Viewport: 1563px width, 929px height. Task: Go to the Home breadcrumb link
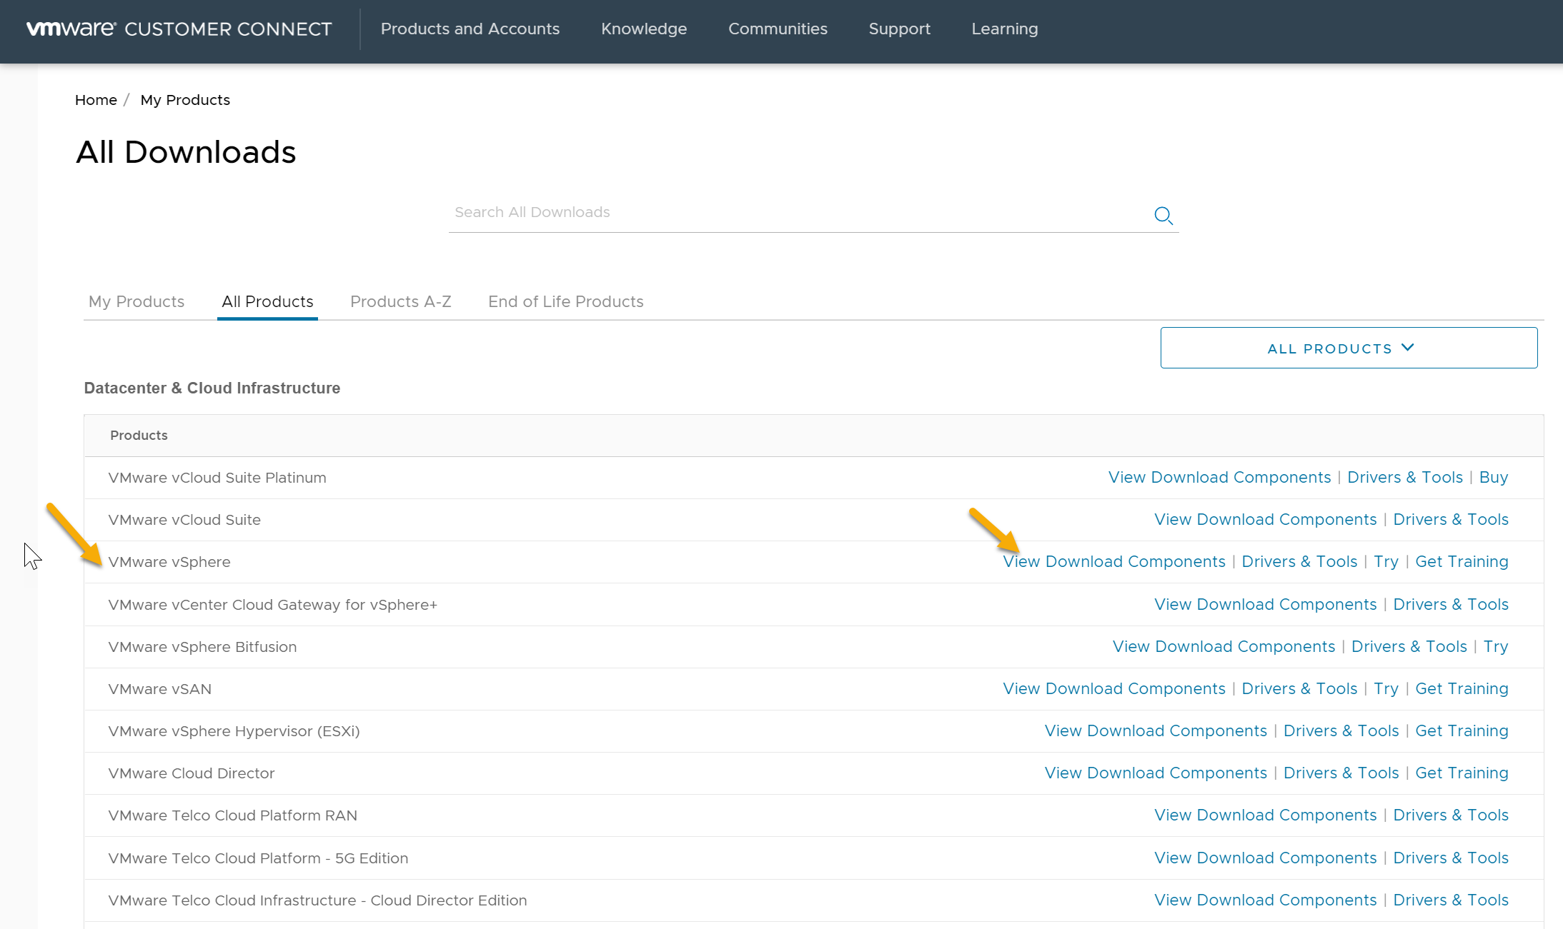point(96,100)
